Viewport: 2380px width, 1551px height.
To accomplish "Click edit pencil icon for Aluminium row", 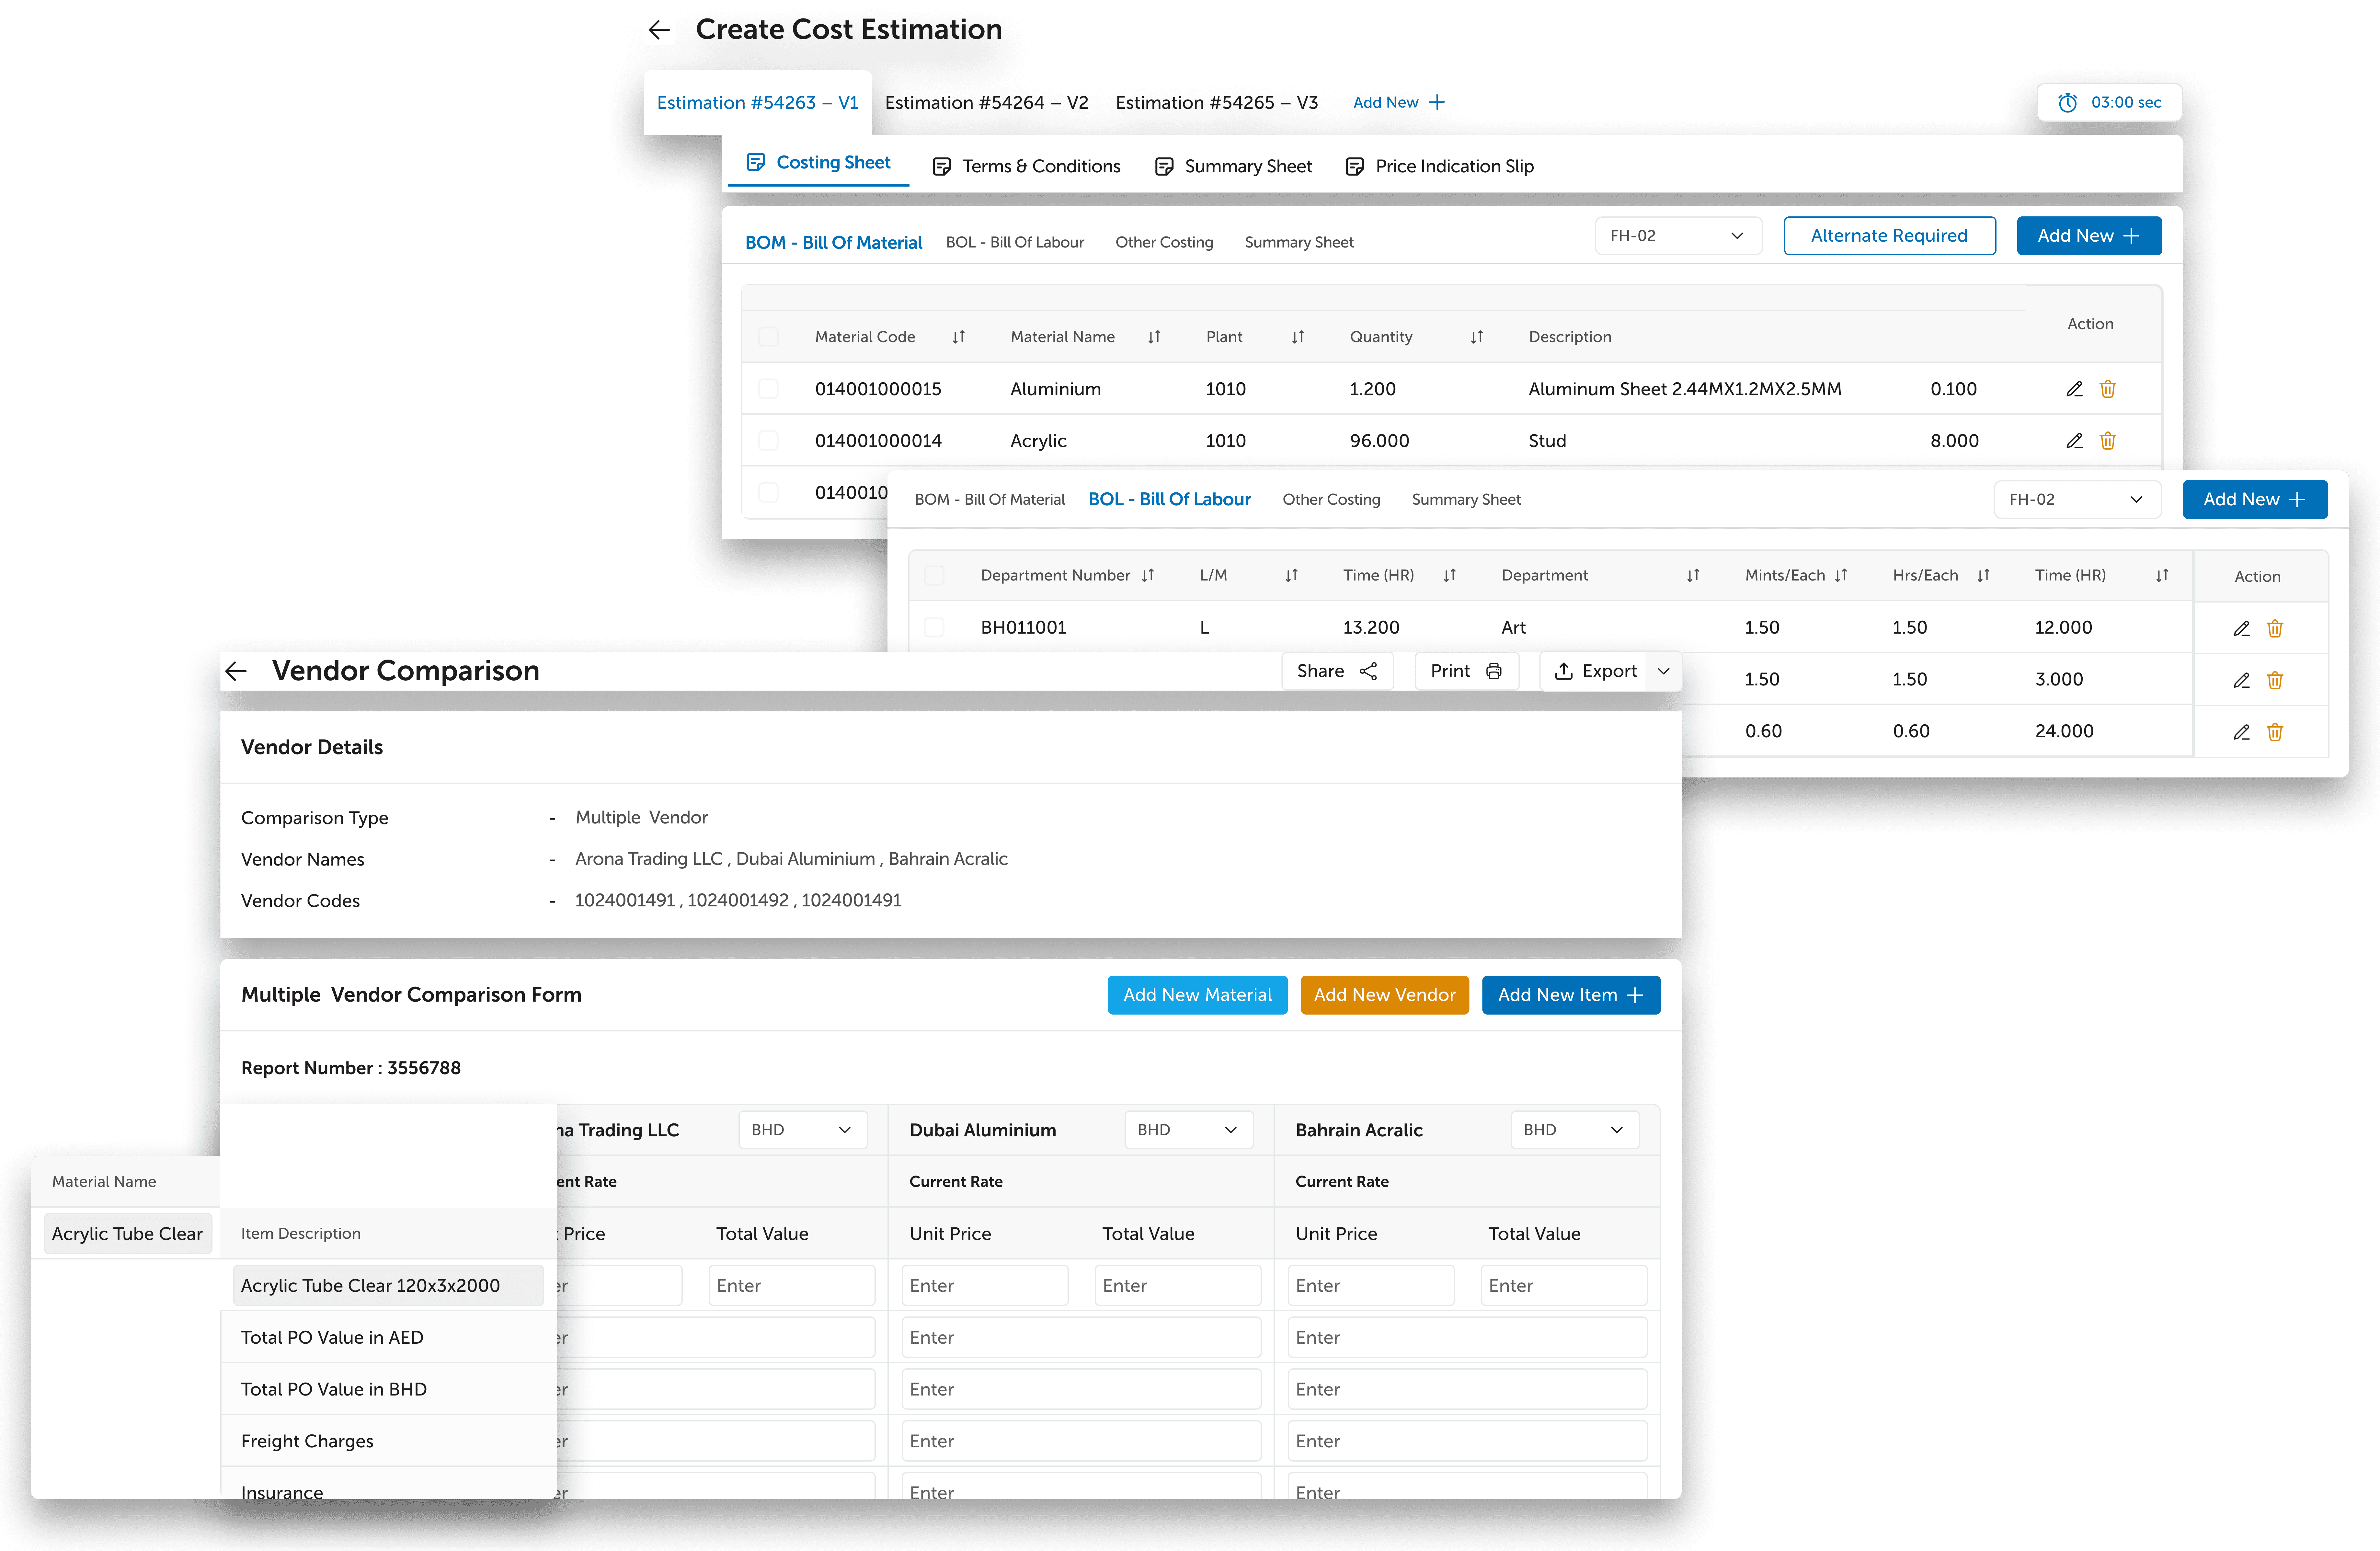I will pos(2074,389).
